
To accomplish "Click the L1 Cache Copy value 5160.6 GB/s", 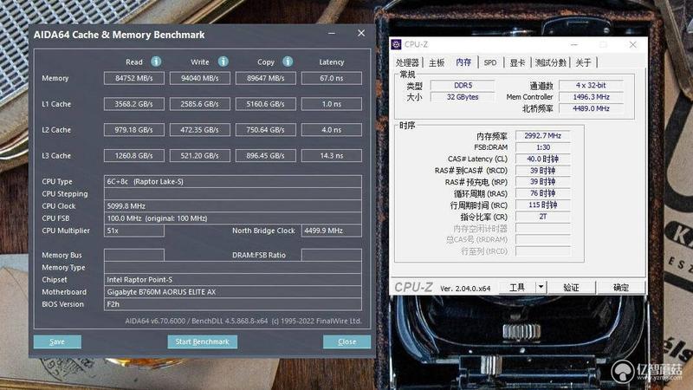I will point(266,104).
